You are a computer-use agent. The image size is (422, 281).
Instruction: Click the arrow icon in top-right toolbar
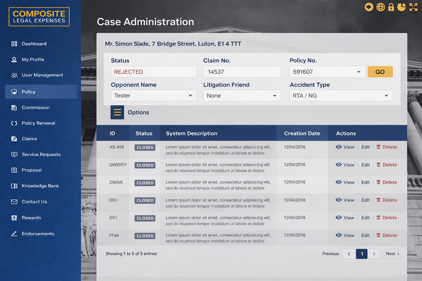click(x=369, y=7)
